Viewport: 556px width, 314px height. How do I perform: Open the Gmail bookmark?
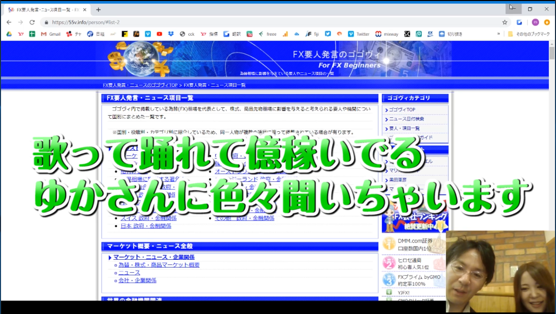pyautogui.click(x=51, y=34)
